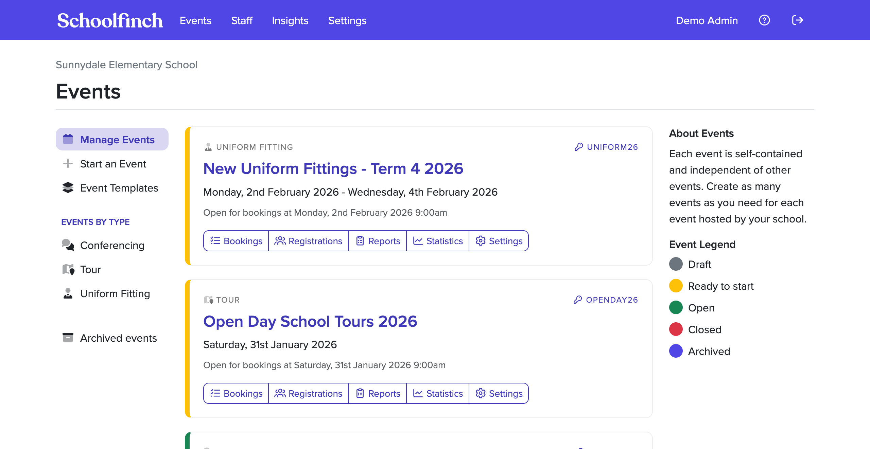Click Start an Event plus item
870x449 pixels.
[x=112, y=164]
